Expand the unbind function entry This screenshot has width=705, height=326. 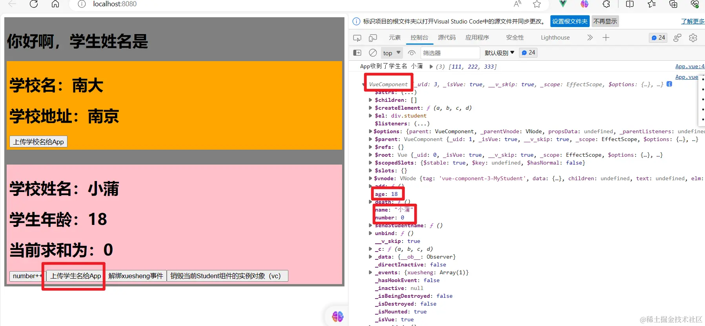click(370, 233)
